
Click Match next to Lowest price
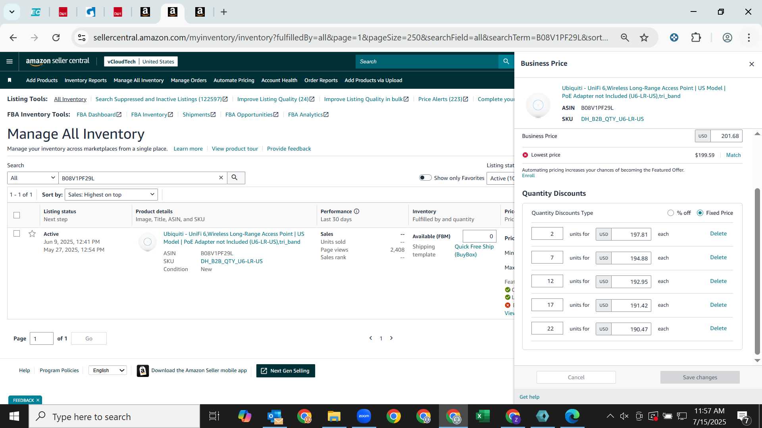(733, 155)
